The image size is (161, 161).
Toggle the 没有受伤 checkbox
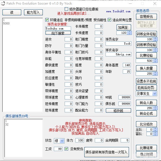[x=66, y=149]
